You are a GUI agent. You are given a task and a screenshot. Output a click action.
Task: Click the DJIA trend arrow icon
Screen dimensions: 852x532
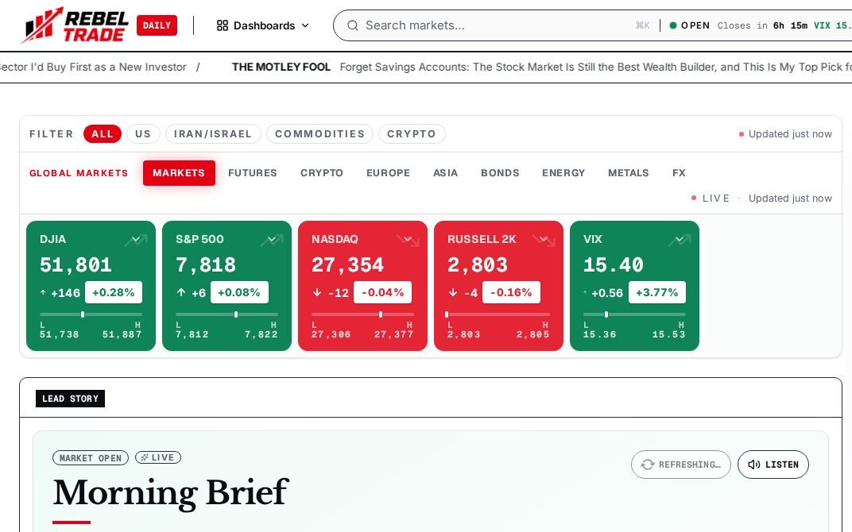click(x=136, y=240)
